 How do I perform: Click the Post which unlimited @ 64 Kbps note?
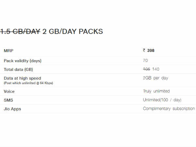(28, 83)
